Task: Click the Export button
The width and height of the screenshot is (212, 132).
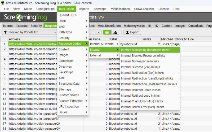Action: (x=132, y=32)
